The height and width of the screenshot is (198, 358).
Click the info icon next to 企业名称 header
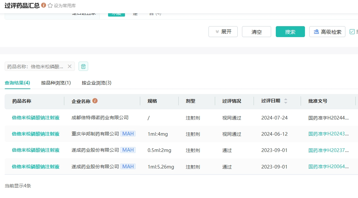(x=95, y=101)
